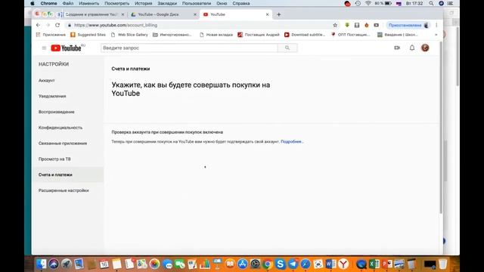Open the Calendar app in the Dock
This screenshot has width=484, height=272.
point(104,264)
